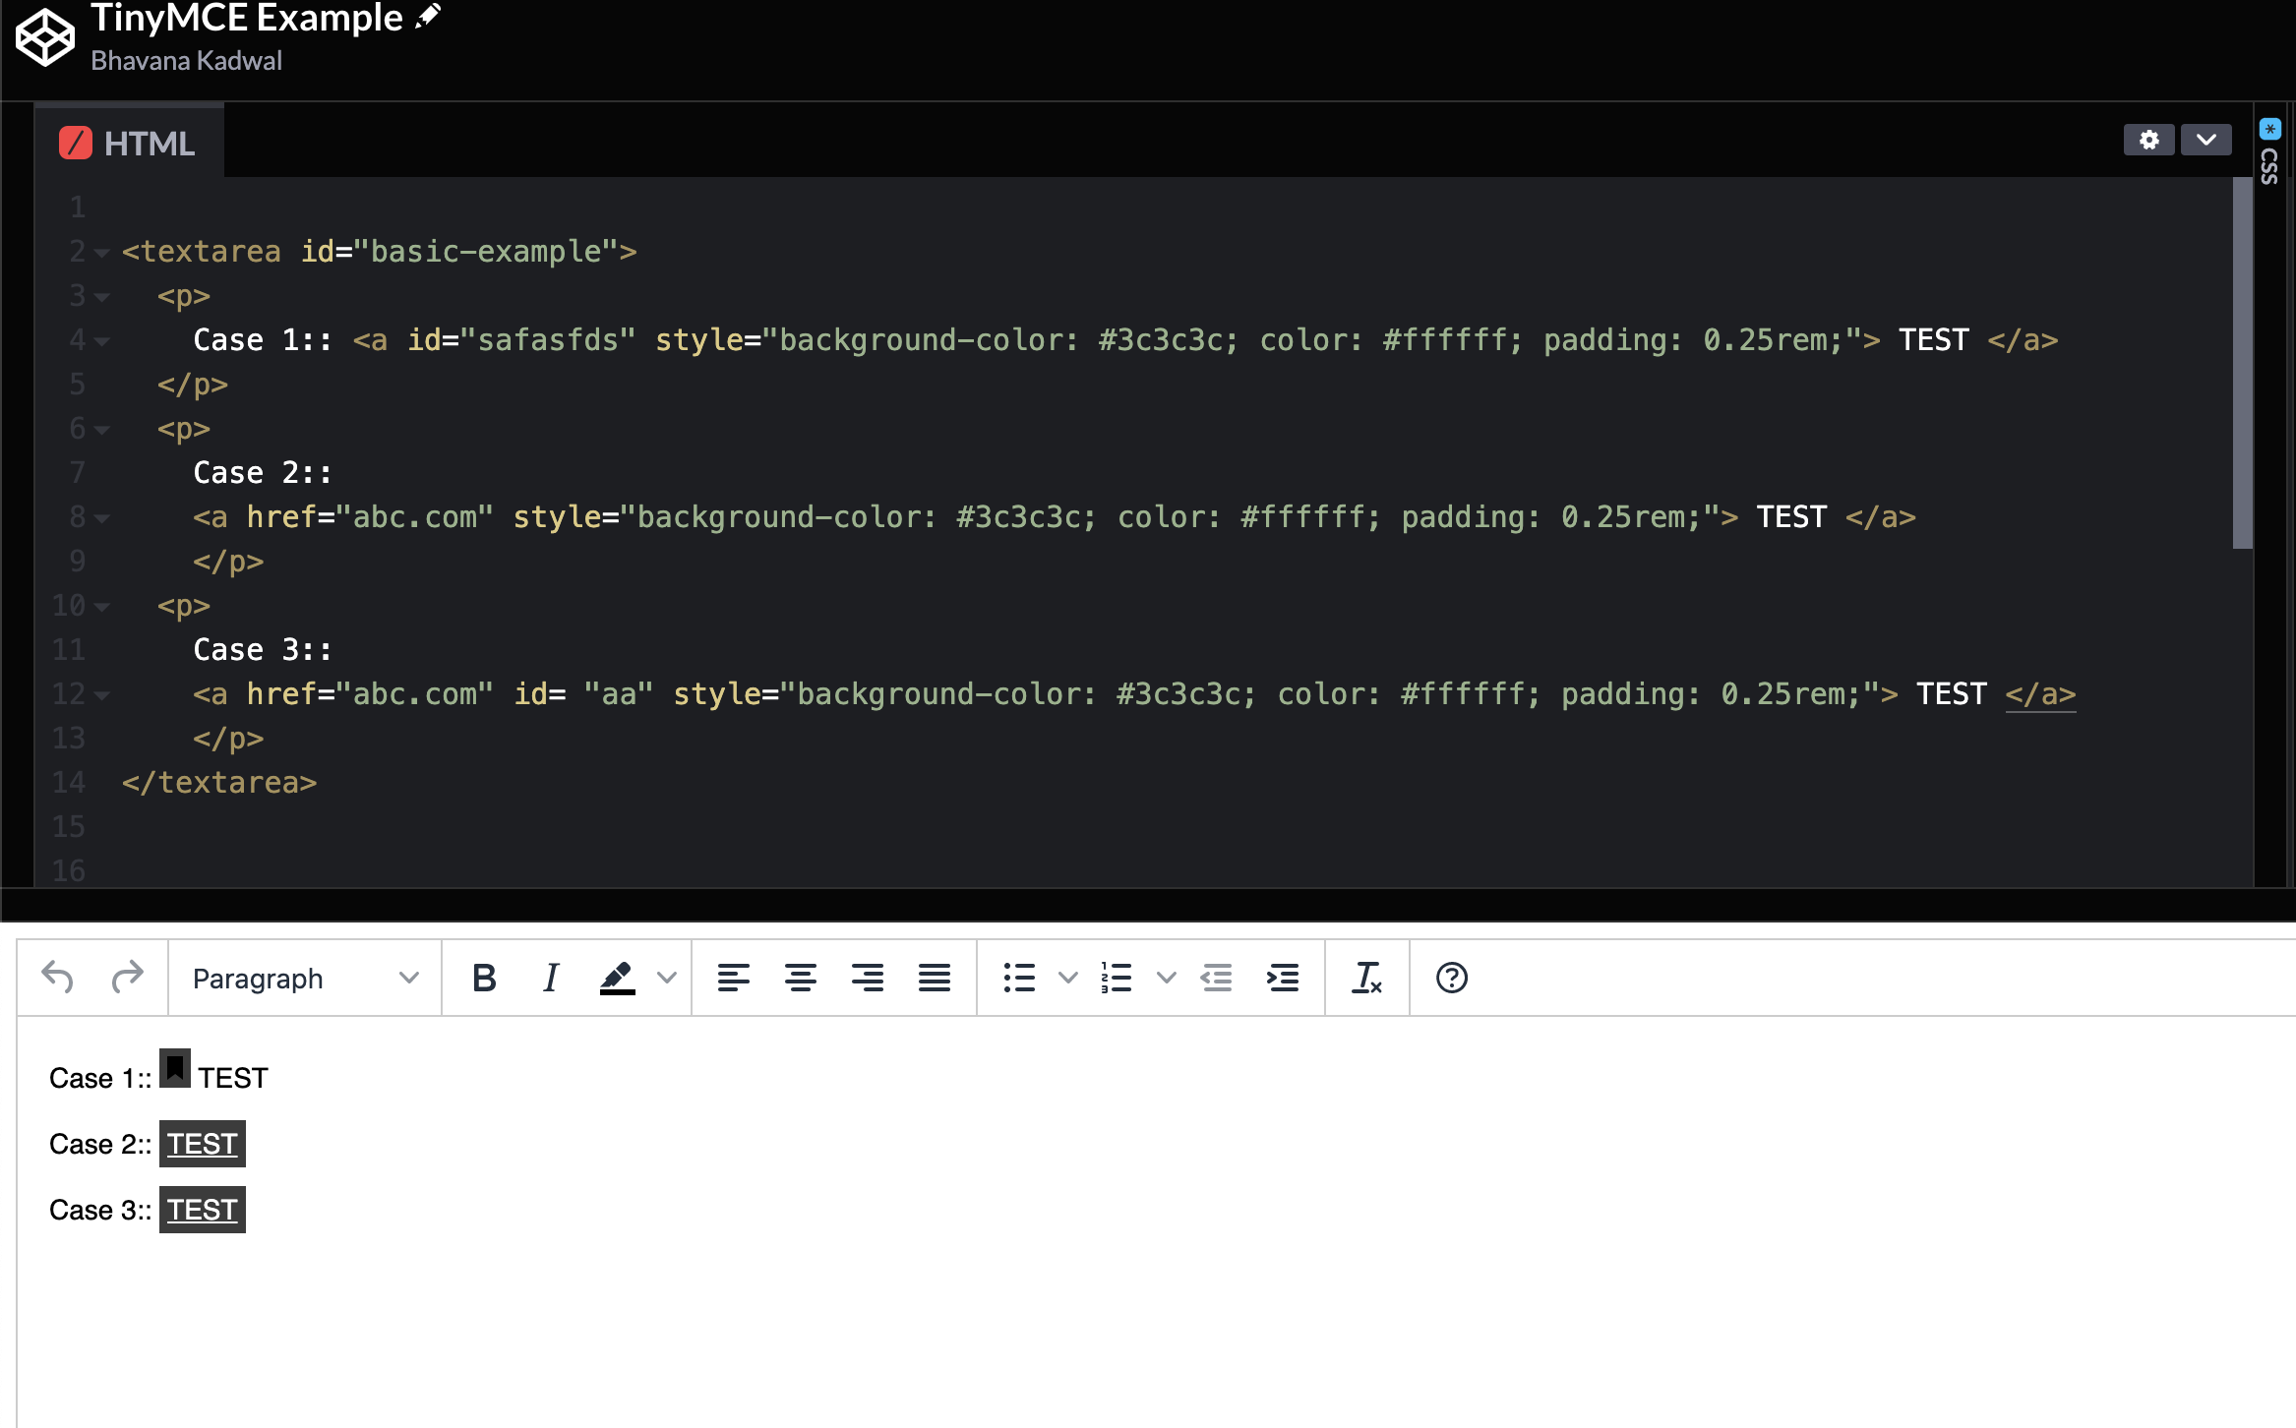This screenshot has height=1428, width=2296.
Task: Click the decrease indent icon
Action: tap(1217, 978)
